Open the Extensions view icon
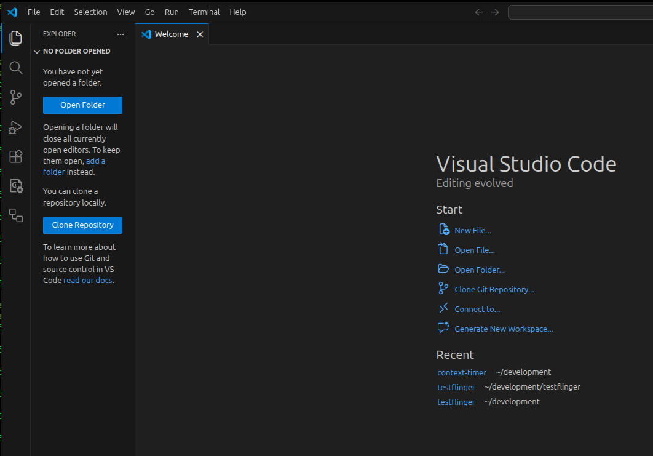The width and height of the screenshot is (653, 456). pyautogui.click(x=16, y=156)
